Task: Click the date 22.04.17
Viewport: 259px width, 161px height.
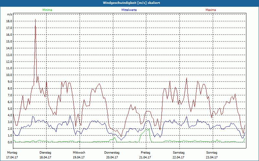Action: [x=178, y=157]
